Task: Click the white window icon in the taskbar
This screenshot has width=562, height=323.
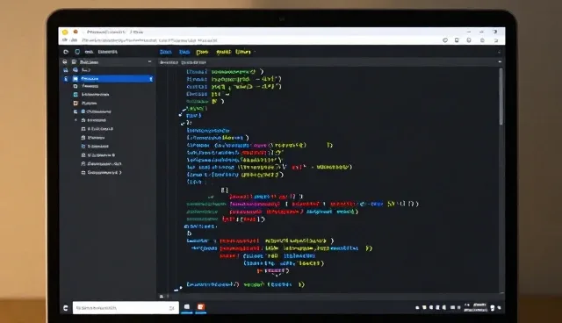Action: [x=187, y=307]
